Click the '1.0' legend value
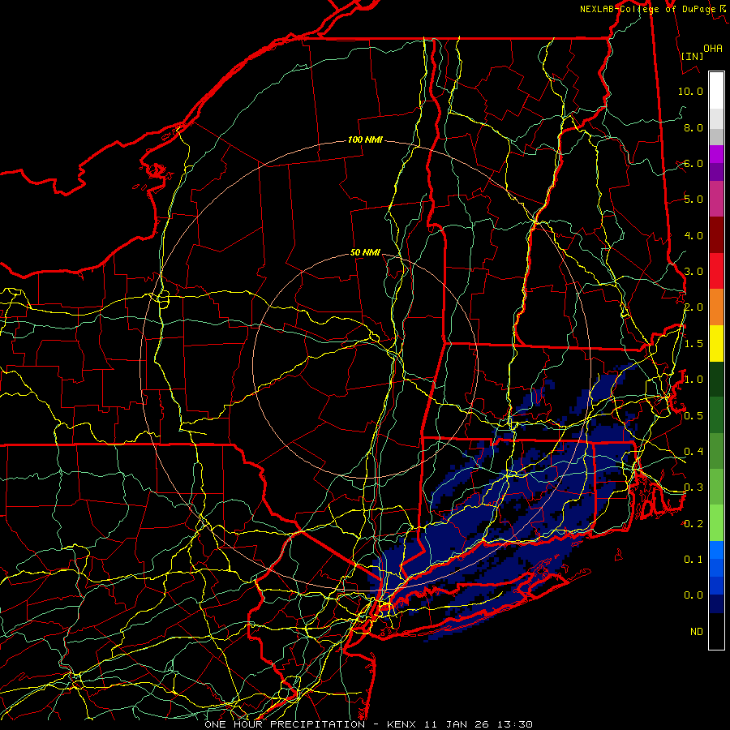The width and height of the screenshot is (730, 730). point(693,380)
